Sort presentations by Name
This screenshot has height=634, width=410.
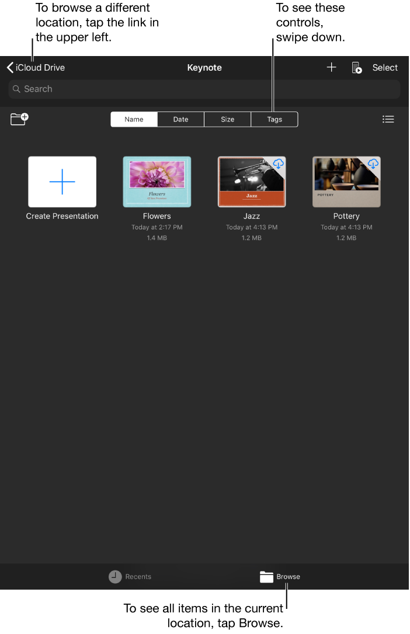(x=134, y=119)
